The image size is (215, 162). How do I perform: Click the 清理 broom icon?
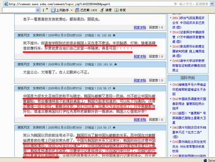pyautogui.click(x=102, y=10)
